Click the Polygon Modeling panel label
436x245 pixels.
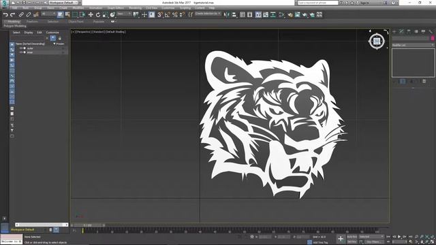[15, 26]
